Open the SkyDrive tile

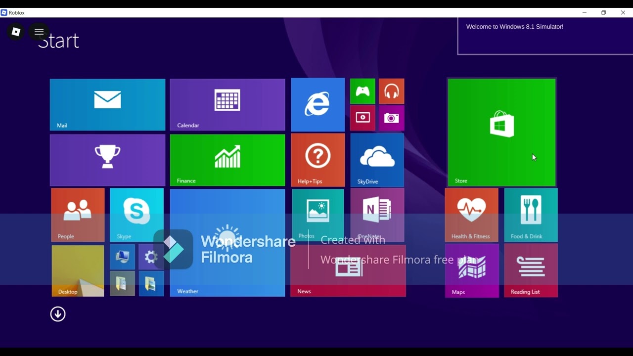(x=377, y=160)
